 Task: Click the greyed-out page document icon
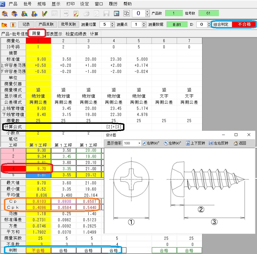click(x=96, y=14)
